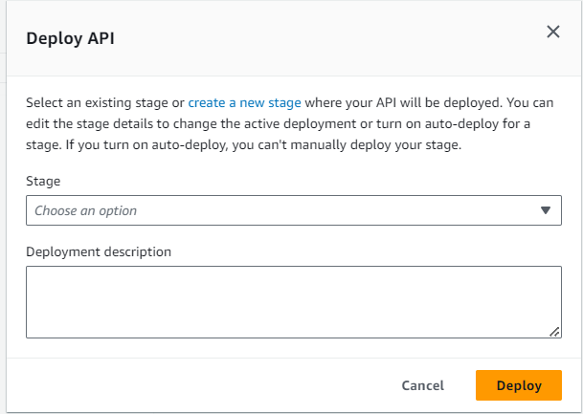Click the X icon in dialog header
This screenshot has width=583, height=414.
coord(552,32)
